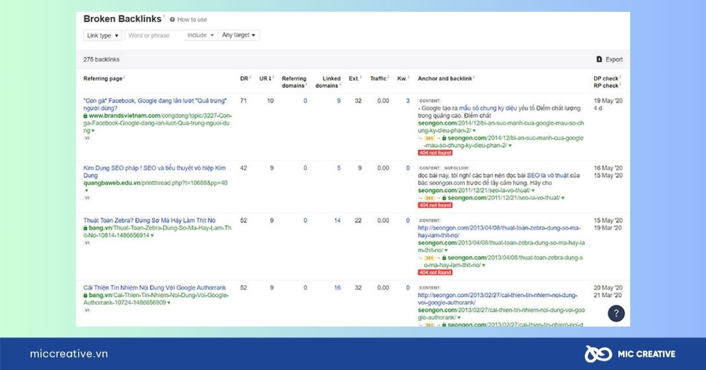Click the DR value 42
This screenshot has width=706, height=370.
click(244, 168)
